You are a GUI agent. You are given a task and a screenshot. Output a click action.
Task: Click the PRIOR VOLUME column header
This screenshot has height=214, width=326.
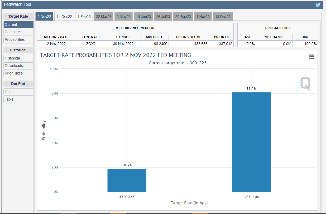(189, 37)
